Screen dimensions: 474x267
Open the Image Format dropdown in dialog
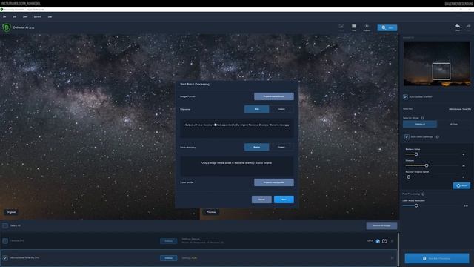pos(273,96)
